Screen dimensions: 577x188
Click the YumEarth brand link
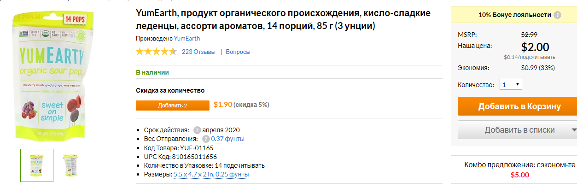pos(187,38)
